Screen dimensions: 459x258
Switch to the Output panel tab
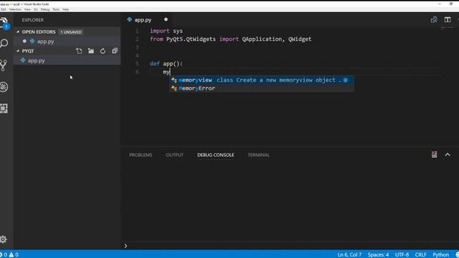175,155
